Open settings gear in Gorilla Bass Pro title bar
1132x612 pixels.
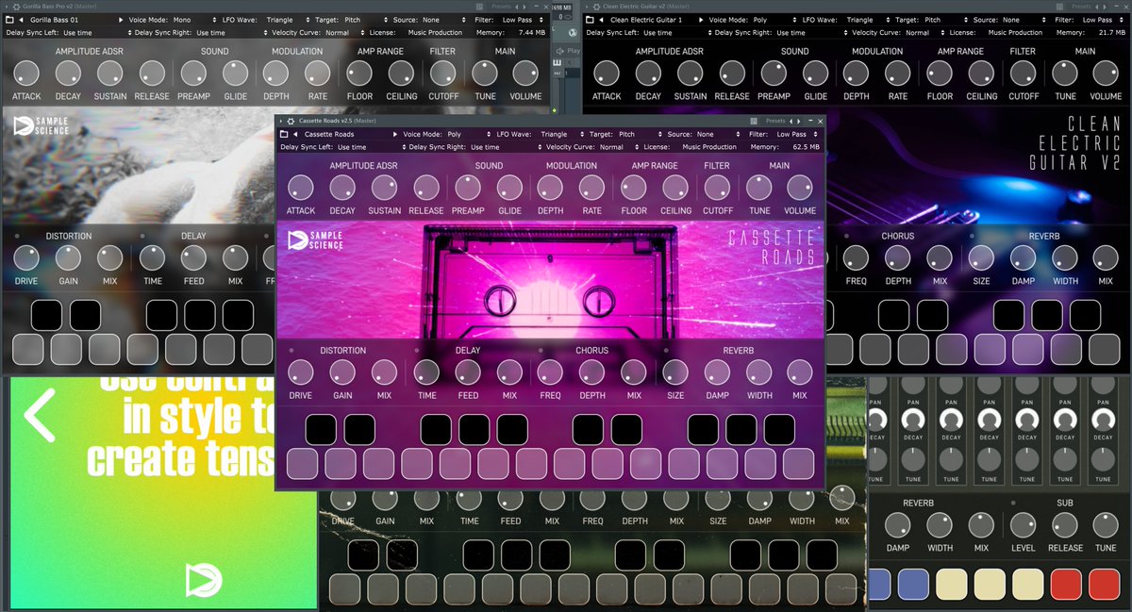click(18, 7)
